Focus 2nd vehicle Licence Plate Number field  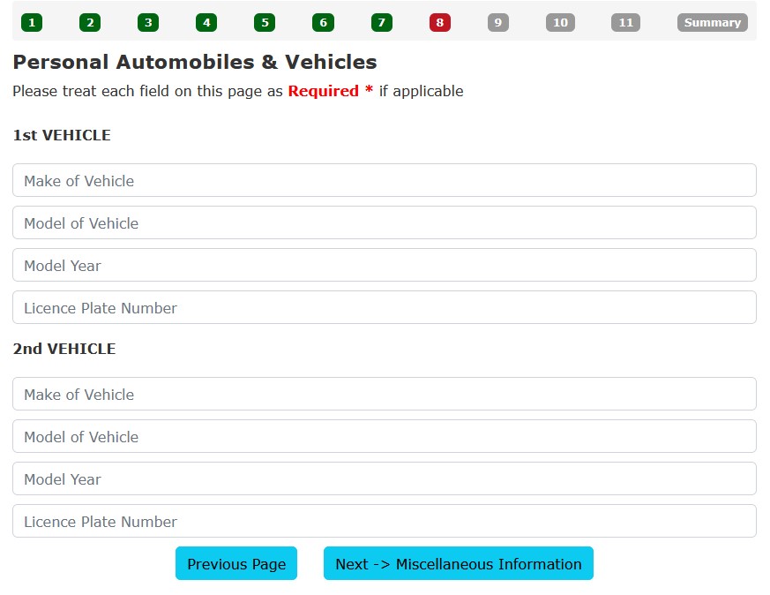(385, 521)
